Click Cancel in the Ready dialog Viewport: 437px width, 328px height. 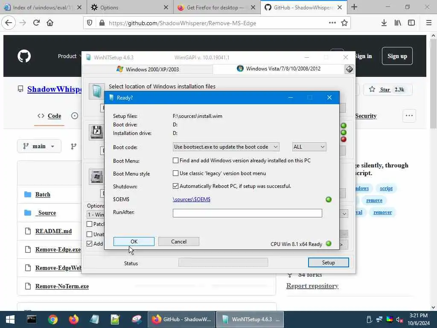point(179,242)
